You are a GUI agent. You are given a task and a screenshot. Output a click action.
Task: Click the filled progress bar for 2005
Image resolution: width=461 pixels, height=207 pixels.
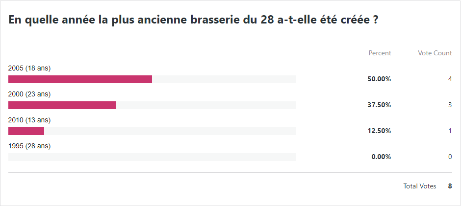click(80, 79)
